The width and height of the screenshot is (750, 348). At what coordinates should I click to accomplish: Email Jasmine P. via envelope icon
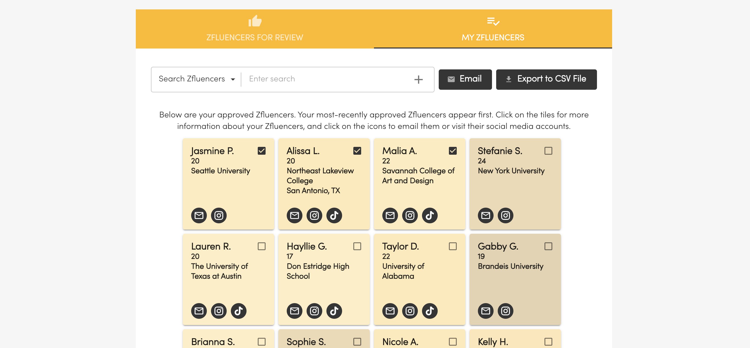tap(199, 215)
